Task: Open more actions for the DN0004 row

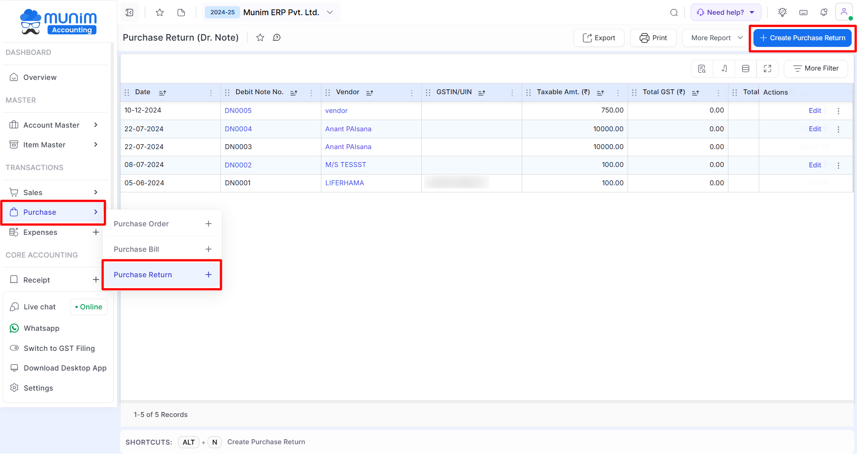Action: (838, 129)
